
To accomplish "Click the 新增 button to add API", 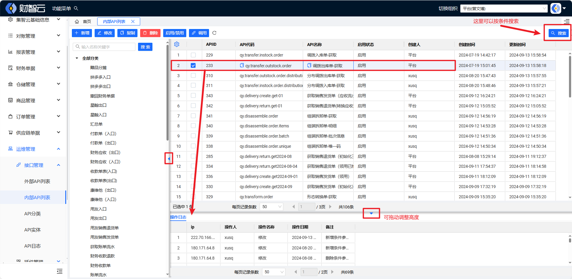I will coord(82,33).
